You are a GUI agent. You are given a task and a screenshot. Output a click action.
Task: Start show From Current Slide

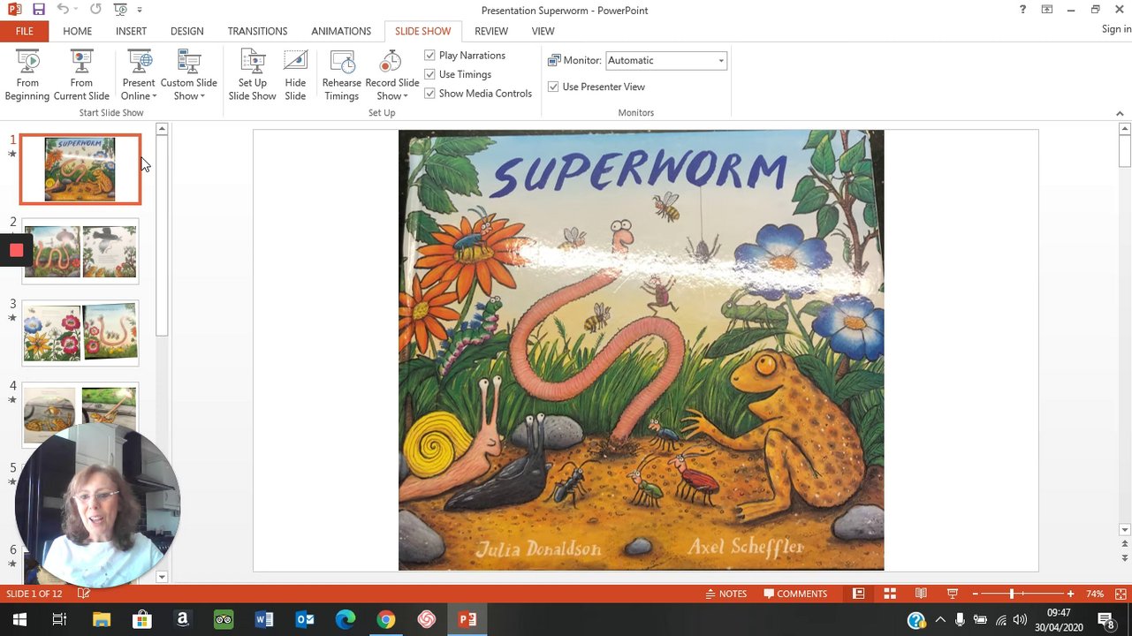81,75
